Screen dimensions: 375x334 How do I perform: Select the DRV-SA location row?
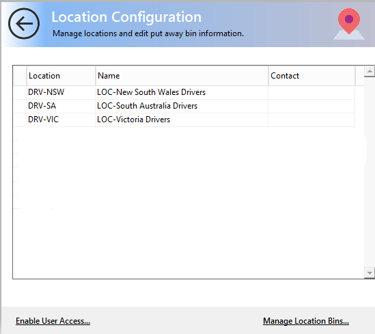click(x=184, y=106)
